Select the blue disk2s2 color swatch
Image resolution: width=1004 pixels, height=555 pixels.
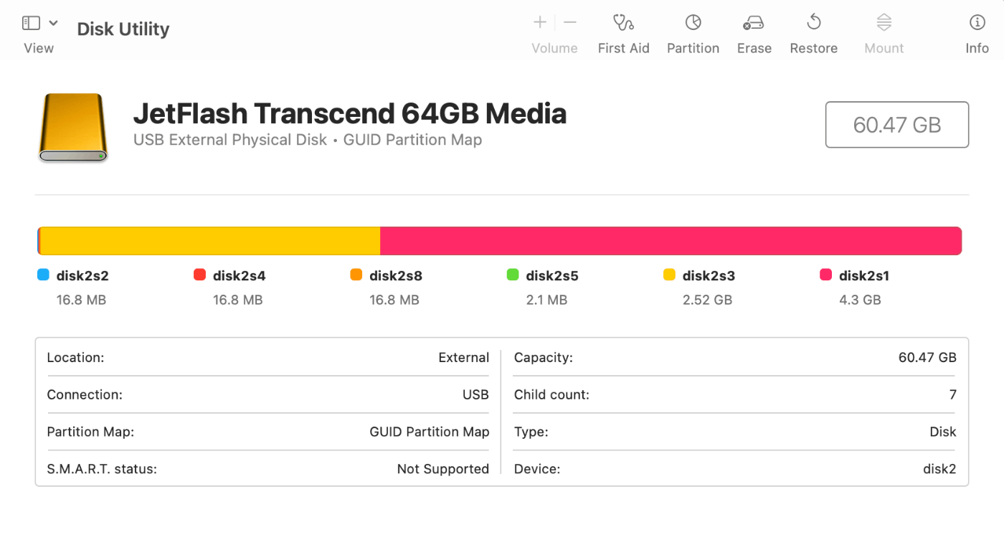click(x=43, y=275)
